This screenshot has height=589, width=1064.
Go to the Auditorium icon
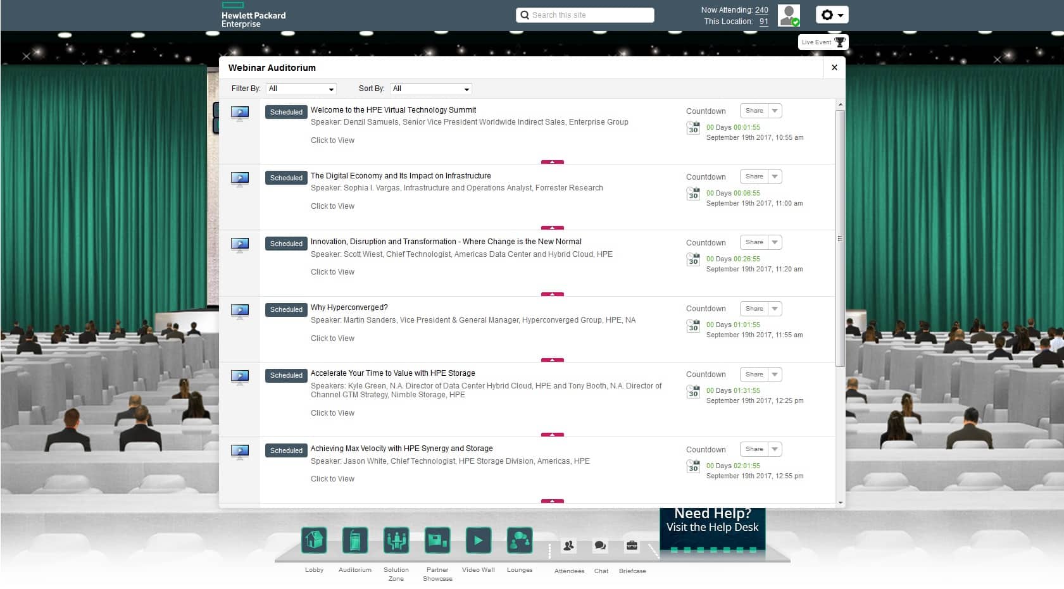(355, 541)
